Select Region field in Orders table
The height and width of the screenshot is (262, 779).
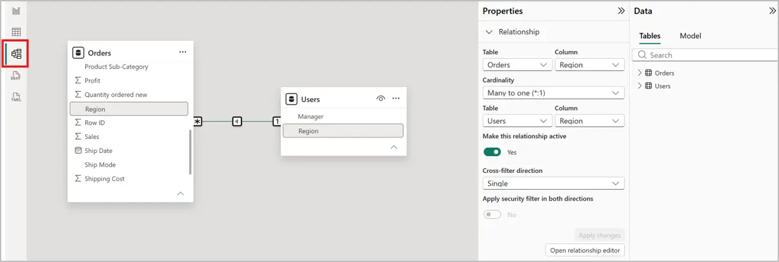[x=128, y=109]
